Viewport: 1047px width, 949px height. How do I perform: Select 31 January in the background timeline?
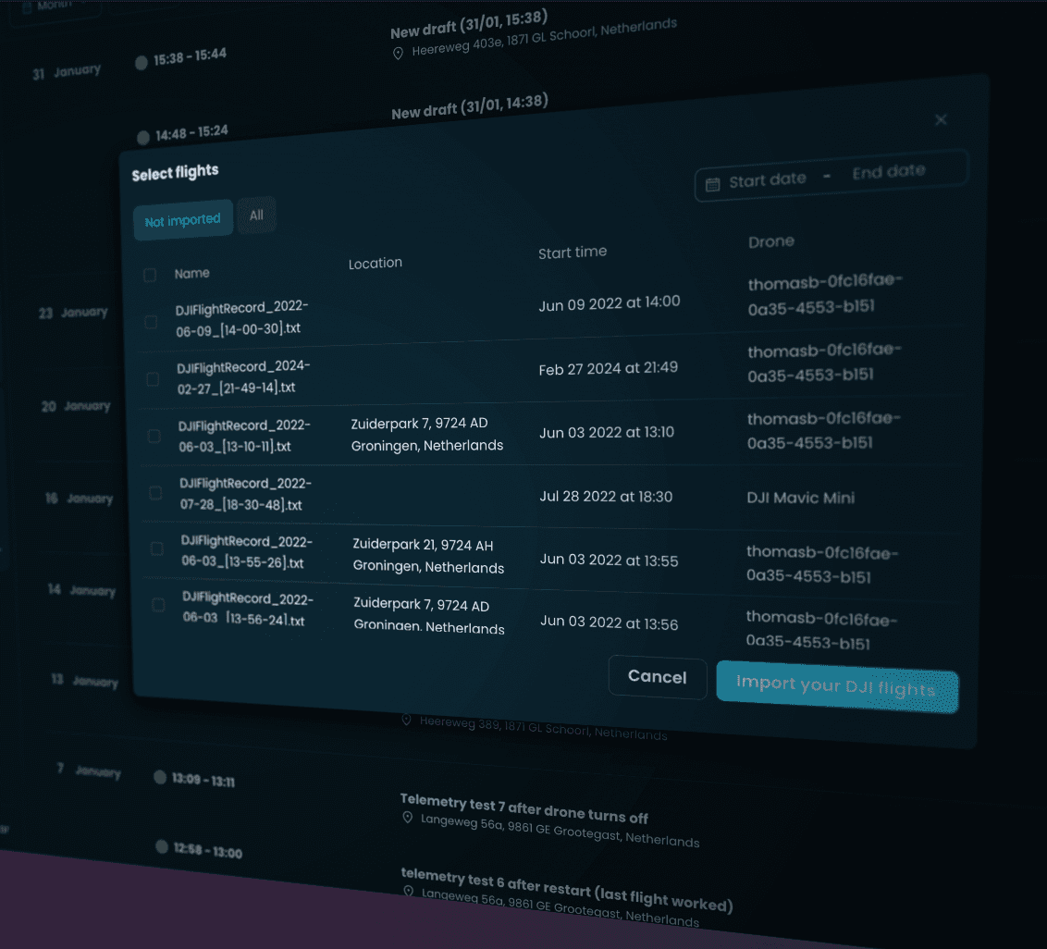[x=67, y=72]
